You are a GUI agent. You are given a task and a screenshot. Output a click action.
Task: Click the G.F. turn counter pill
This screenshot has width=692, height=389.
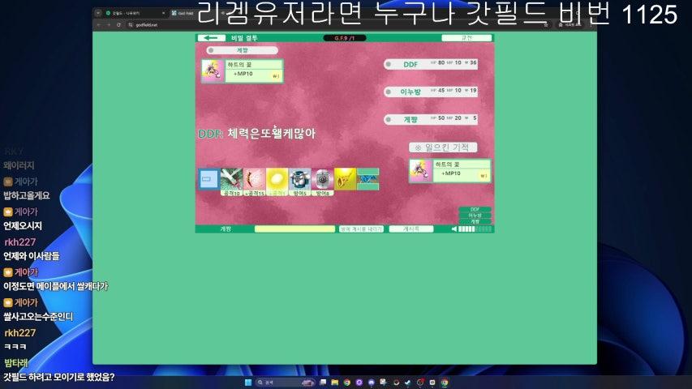pos(345,38)
